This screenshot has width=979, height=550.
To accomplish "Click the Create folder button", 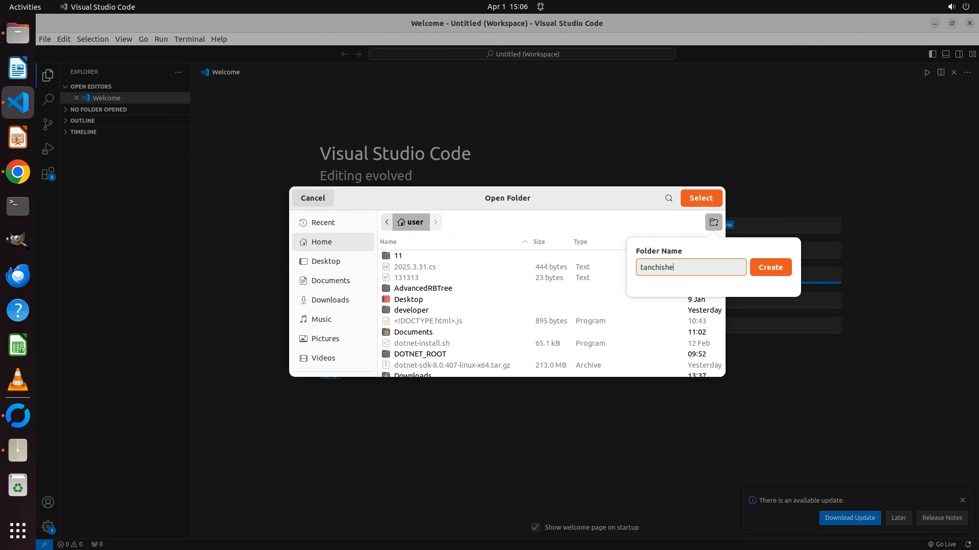I will [x=770, y=267].
